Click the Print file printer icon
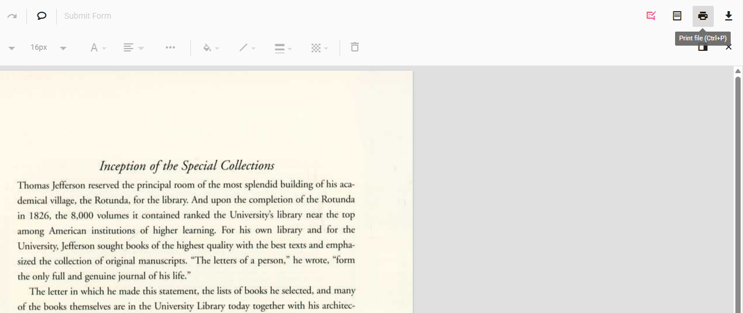Screen dimensions: 743x313 (x=703, y=16)
